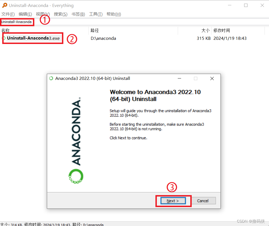The image size is (269, 226).
Task: Click the 315 KB size cell
Action: (203, 38)
